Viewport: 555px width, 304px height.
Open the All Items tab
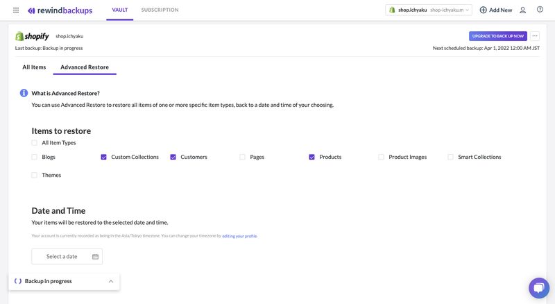(34, 67)
